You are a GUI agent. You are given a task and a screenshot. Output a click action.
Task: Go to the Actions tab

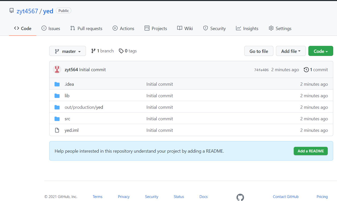click(123, 28)
